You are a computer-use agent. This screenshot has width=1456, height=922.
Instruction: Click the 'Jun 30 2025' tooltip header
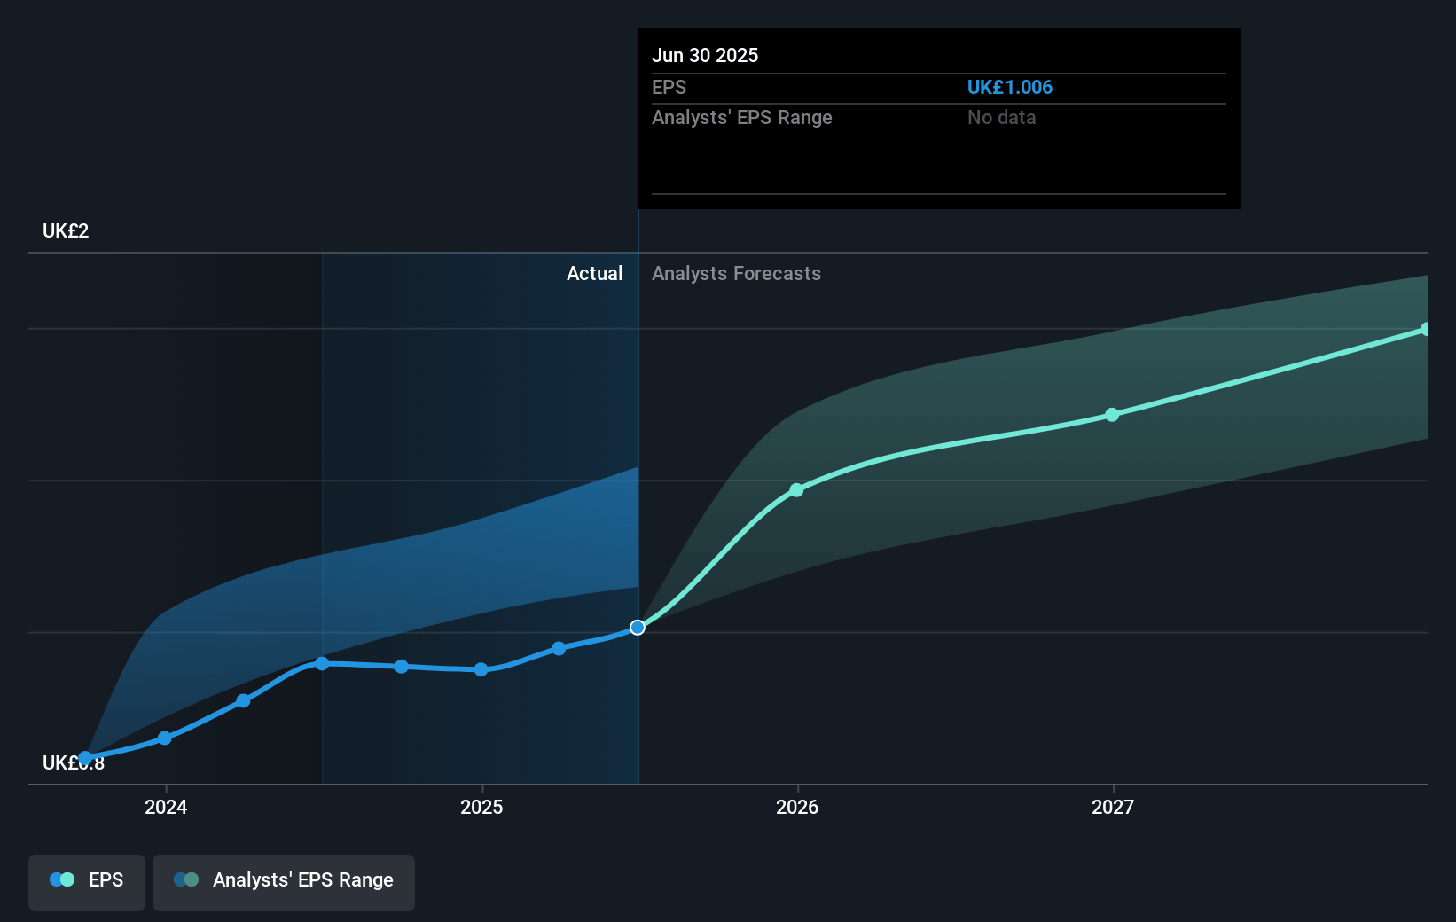pyautogui.click(x=705, y=56)
